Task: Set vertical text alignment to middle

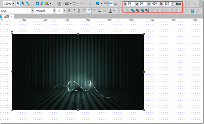Action: [x=111, y=3]
